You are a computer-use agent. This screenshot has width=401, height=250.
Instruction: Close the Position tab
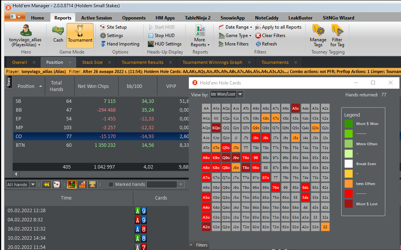70,62
